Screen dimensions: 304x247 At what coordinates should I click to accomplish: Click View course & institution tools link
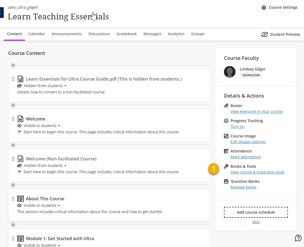coord(258,172)
